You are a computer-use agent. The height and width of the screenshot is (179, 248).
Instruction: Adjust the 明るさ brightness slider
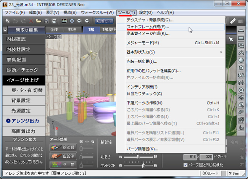(137, 156)
